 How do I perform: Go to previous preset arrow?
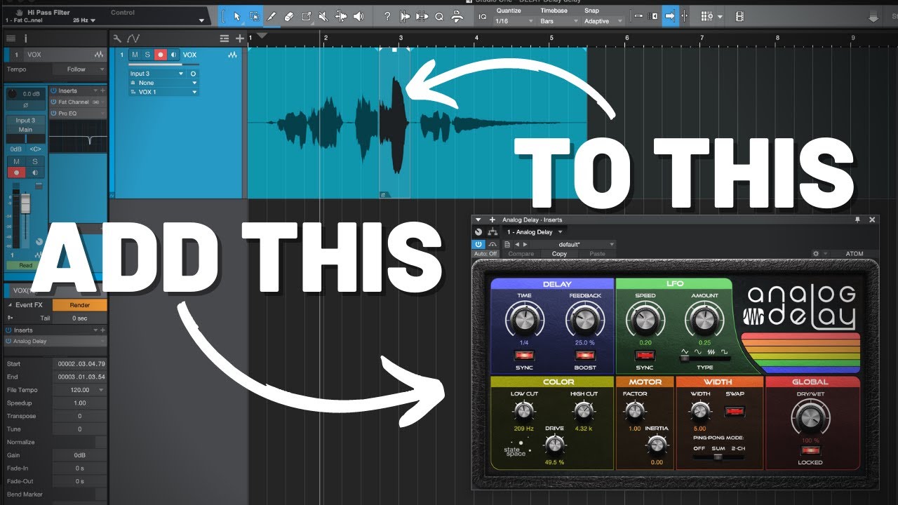518,244
